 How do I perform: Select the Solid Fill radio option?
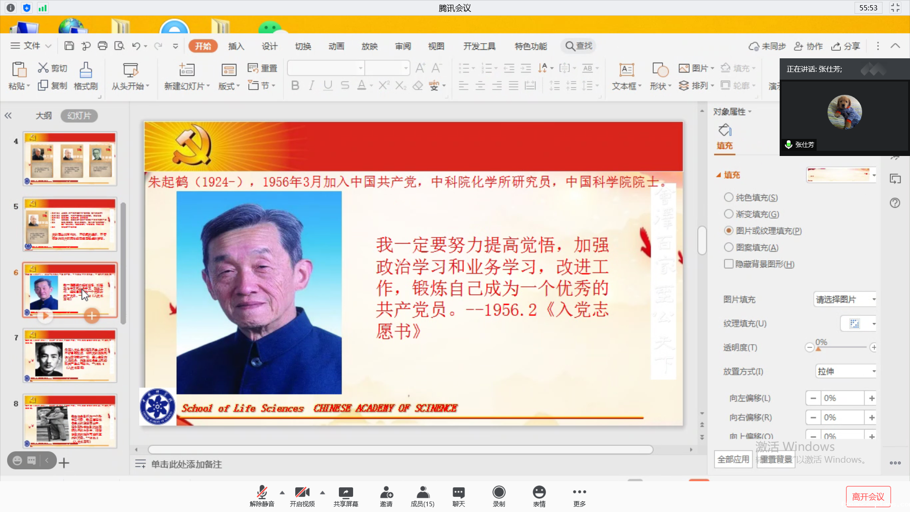tap(728, 197)
